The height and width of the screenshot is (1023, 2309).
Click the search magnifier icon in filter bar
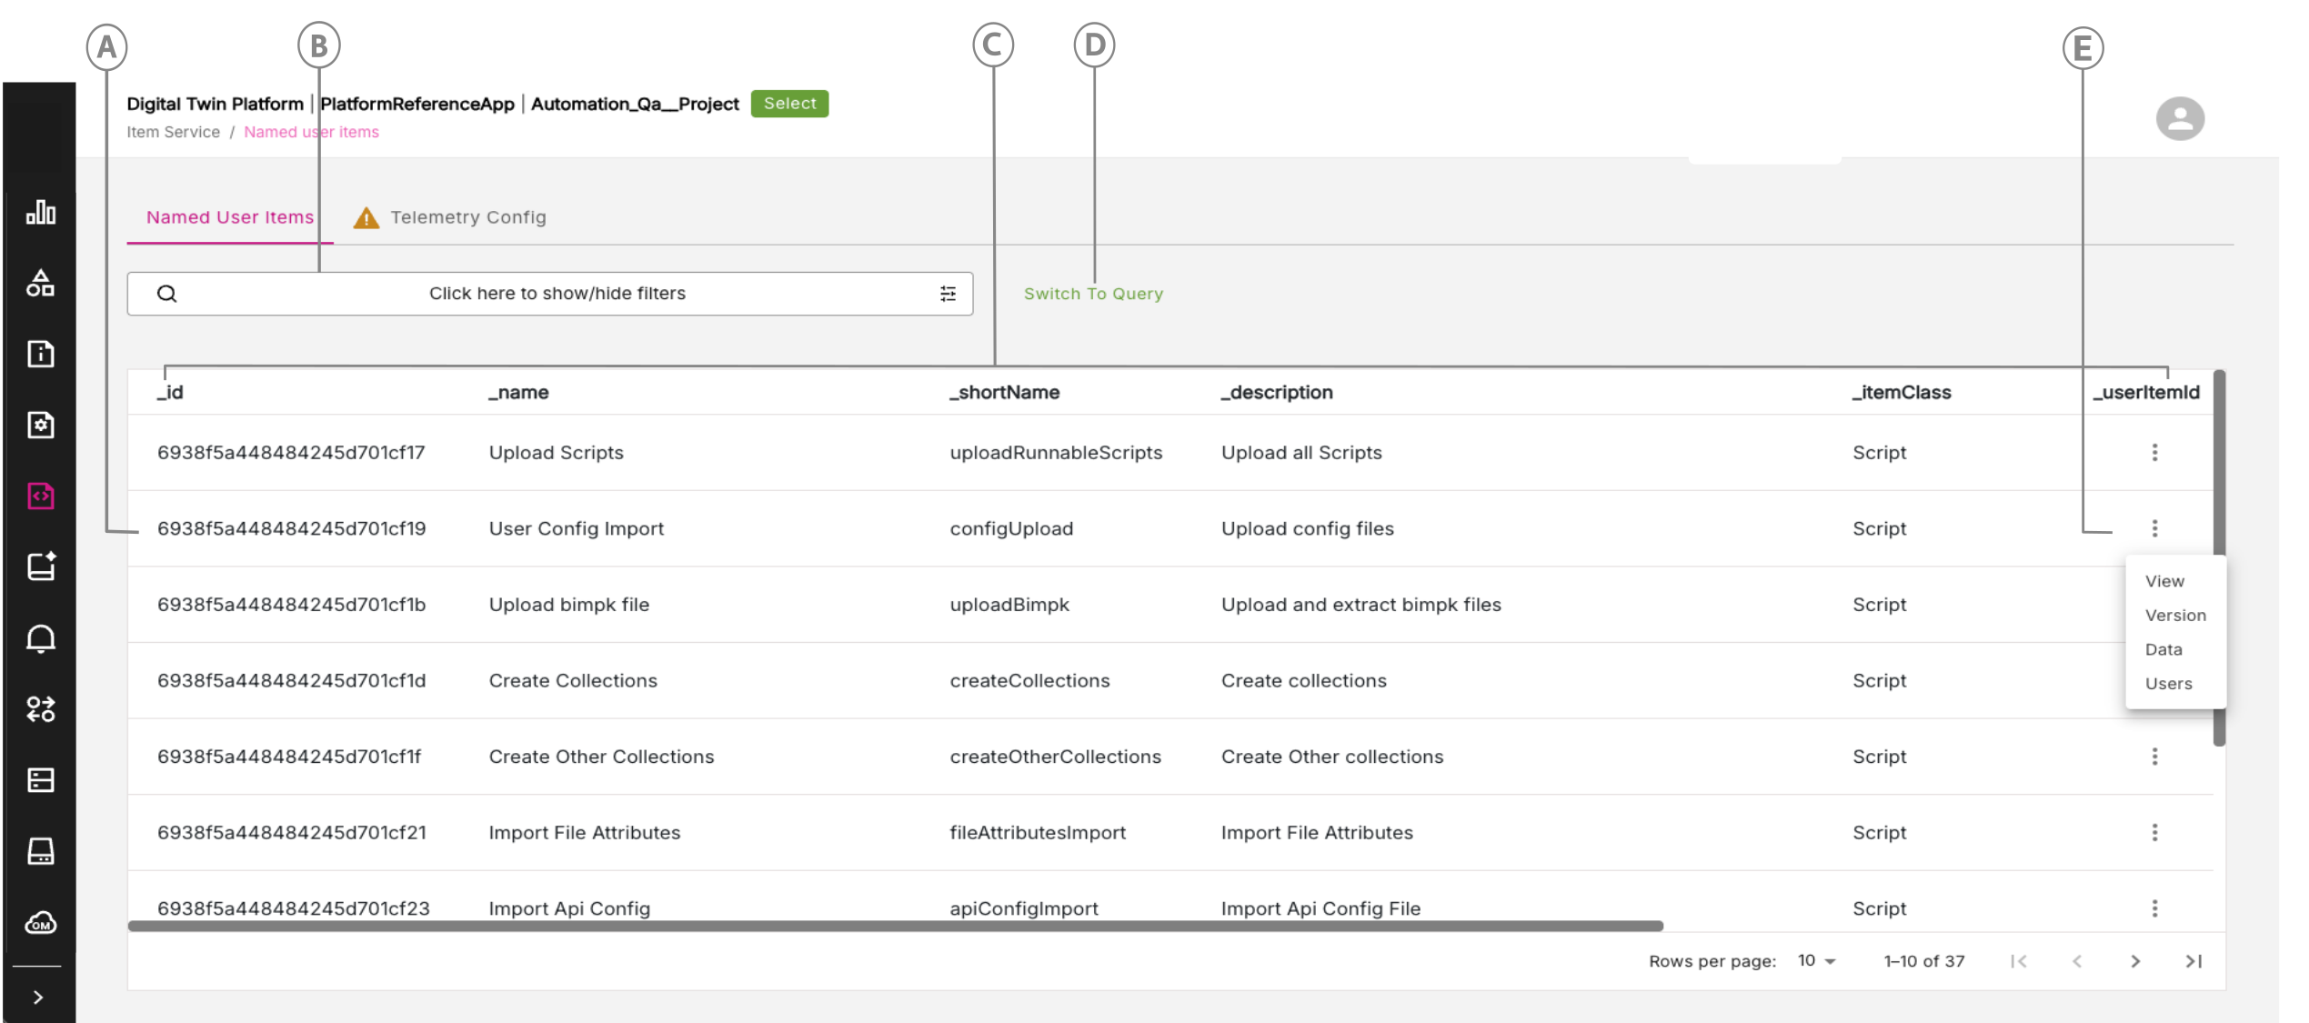click(x=167, y=294)
